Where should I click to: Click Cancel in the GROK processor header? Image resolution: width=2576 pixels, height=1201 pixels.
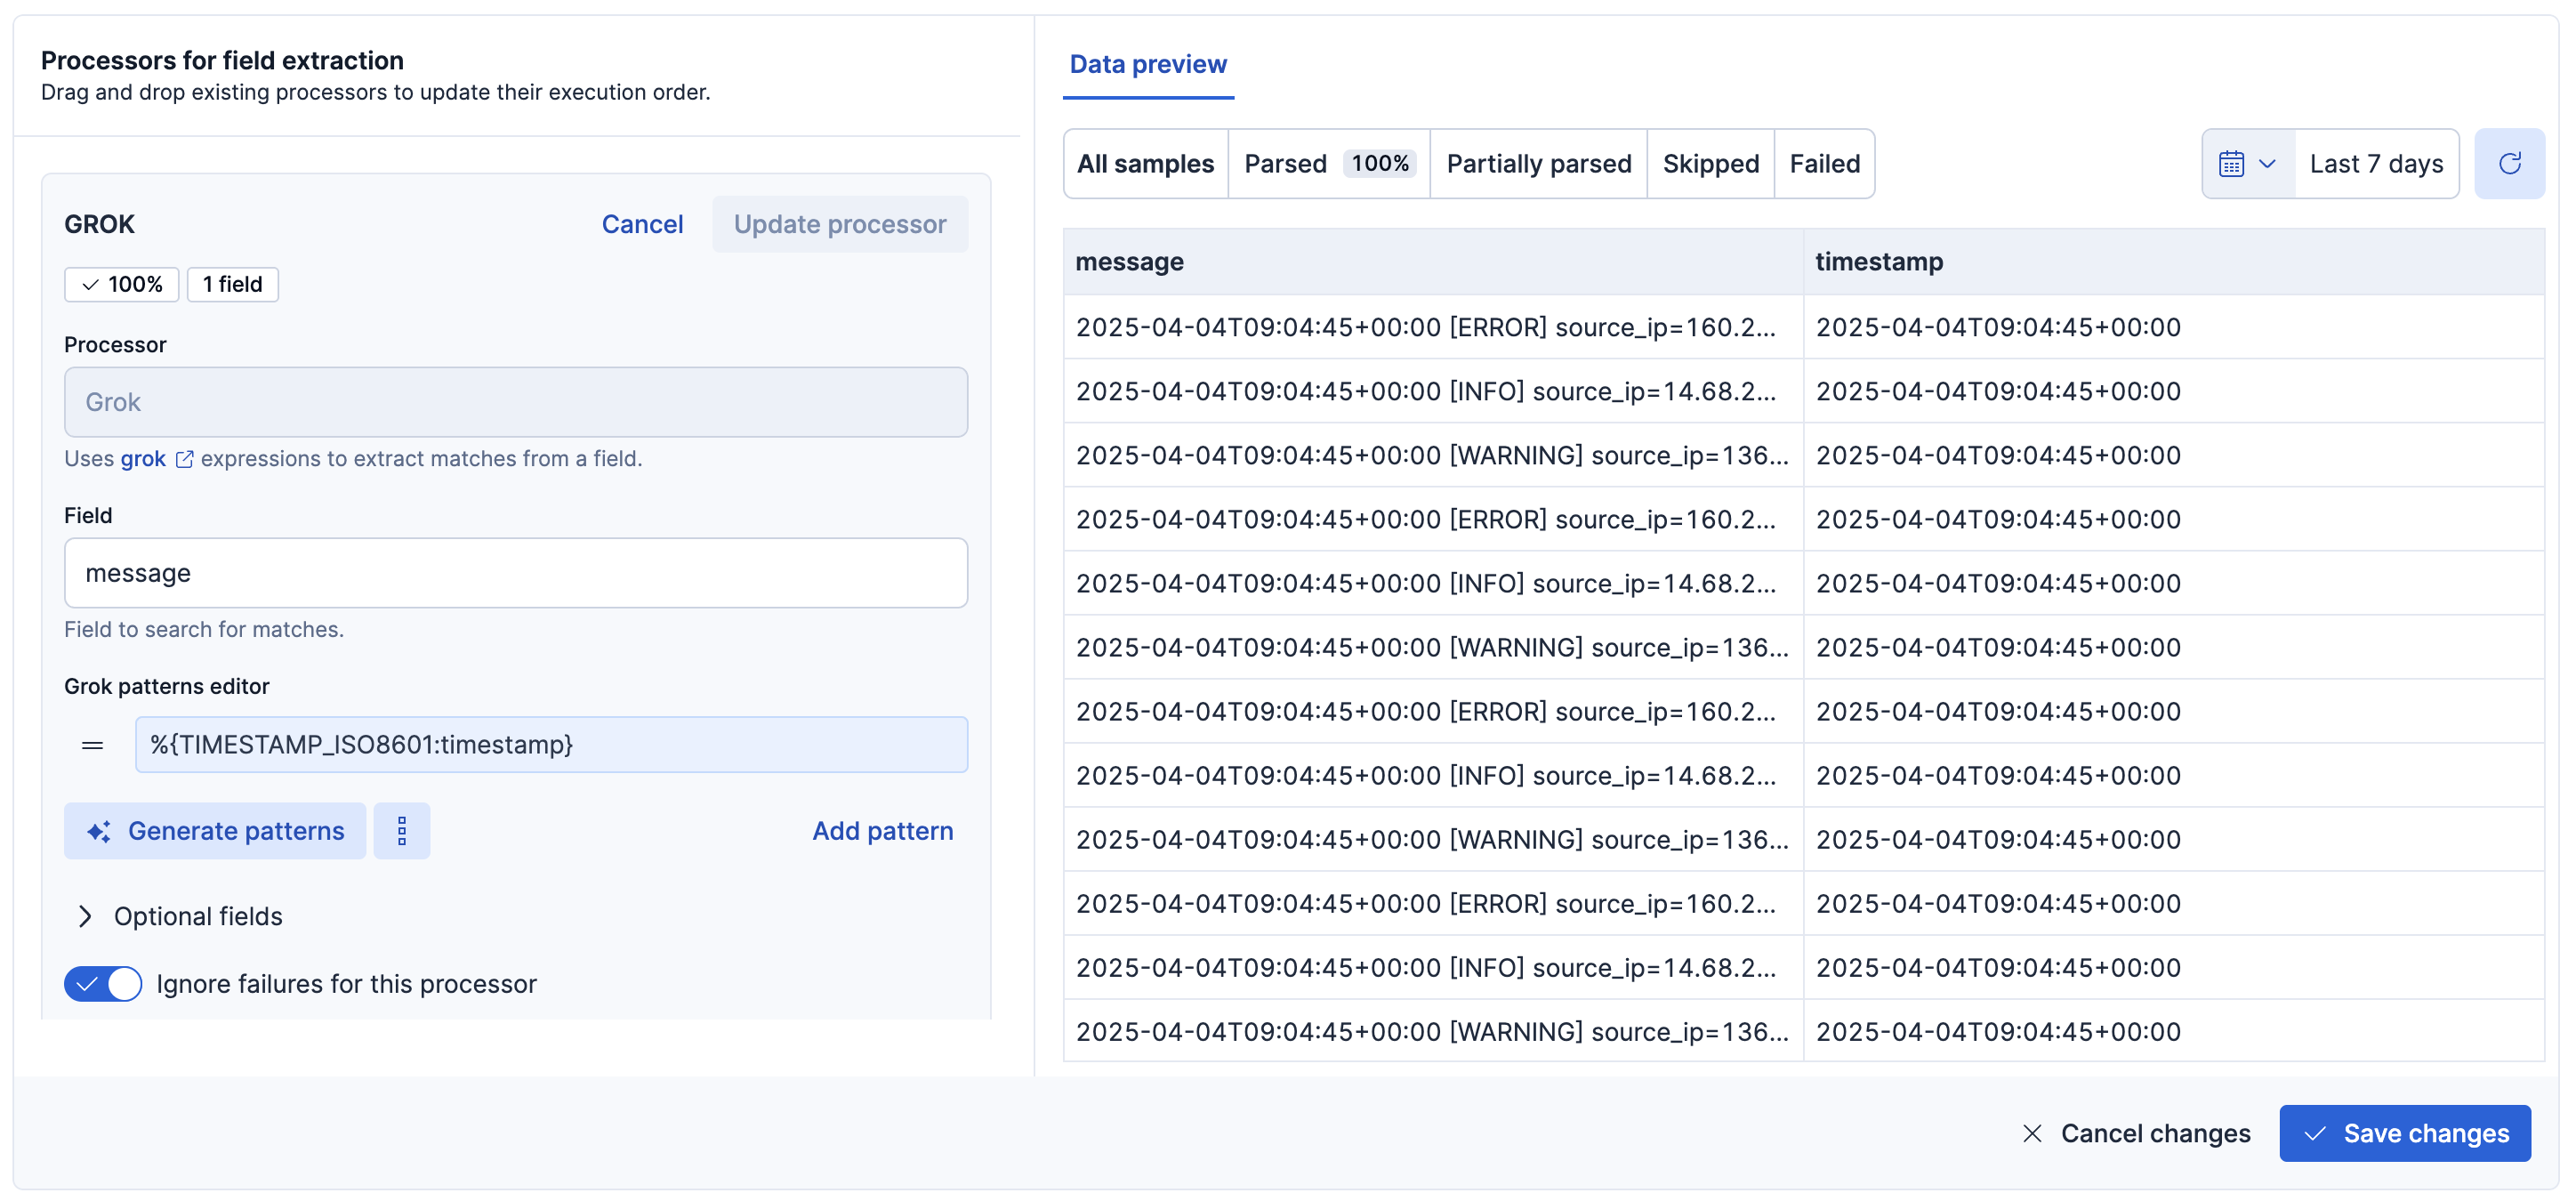(642, 224)
